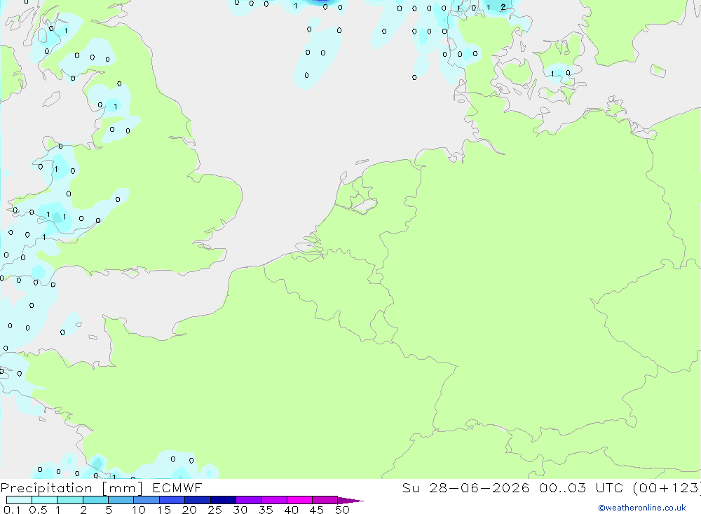Select the 40–45 mm magenta legend box
Screen dimensions: 701x514
pyautogui.click(x=299, y=500)
